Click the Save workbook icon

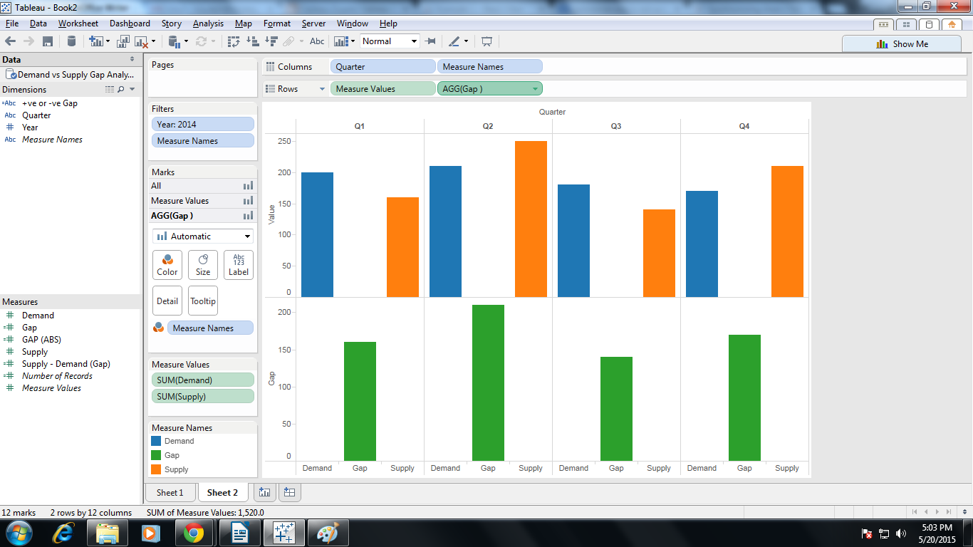[x=47, y=41]
